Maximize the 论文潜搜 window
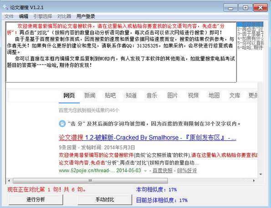271x208 pixels. (x=245, y=8)
